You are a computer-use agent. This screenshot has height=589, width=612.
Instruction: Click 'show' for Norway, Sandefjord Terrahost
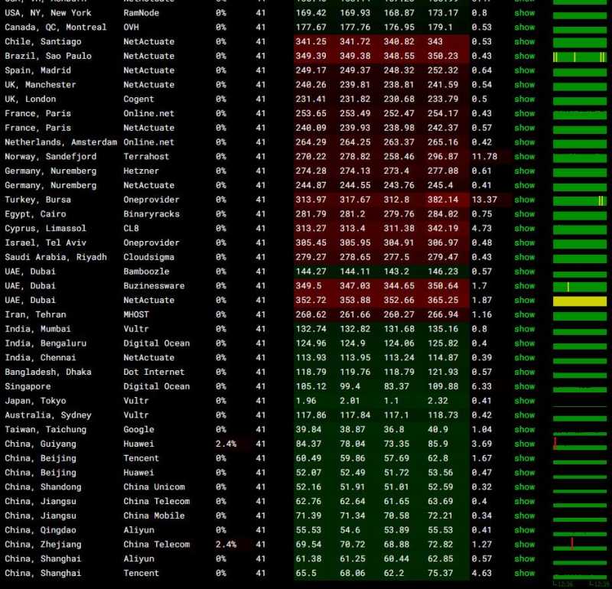[x=524, y=156]
